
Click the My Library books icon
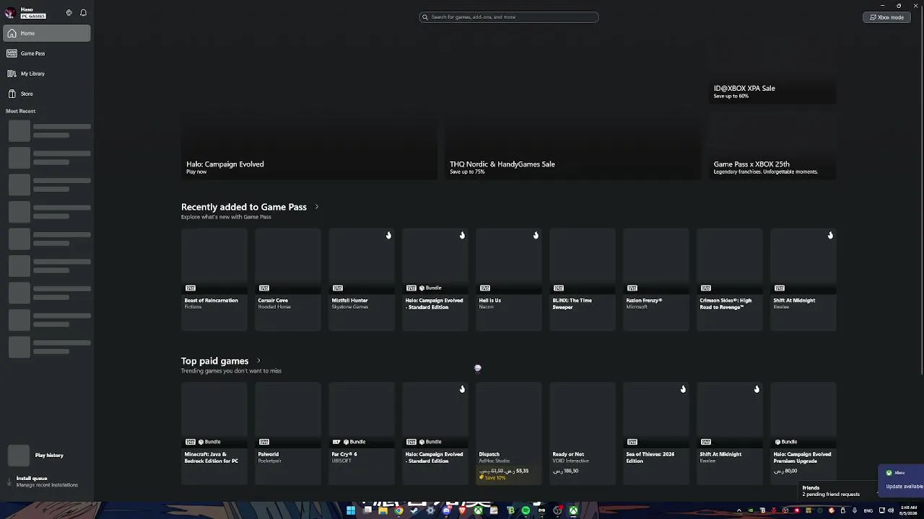pos(12,74)
